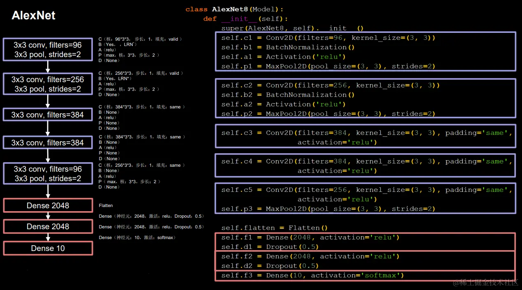The width and height of the screenshot is (522, 290).
Task: Select the "self.f3 = Dense(10" softmax line
Action: pos(313,275)
